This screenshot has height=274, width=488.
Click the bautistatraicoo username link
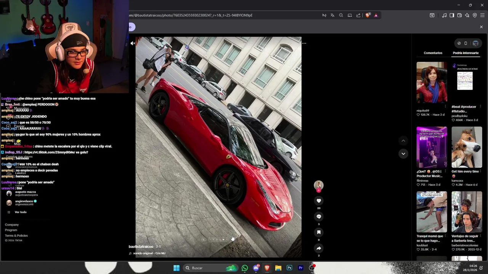pos(141,247)
